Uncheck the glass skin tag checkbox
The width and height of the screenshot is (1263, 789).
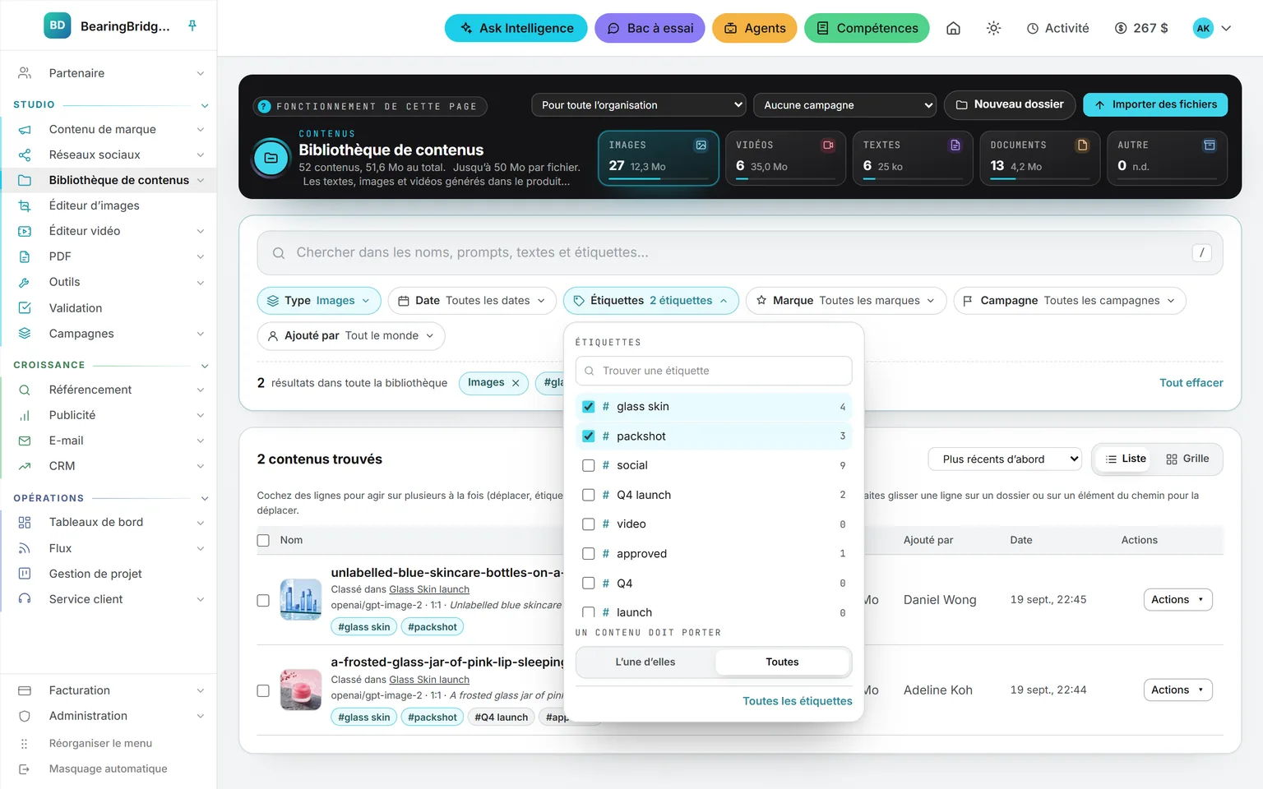click(x=589, y=407)
